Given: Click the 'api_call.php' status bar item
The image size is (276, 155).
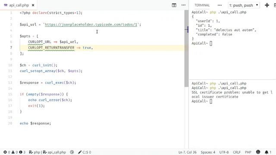Looking at the screenshot, I should [x=54, y=152].
